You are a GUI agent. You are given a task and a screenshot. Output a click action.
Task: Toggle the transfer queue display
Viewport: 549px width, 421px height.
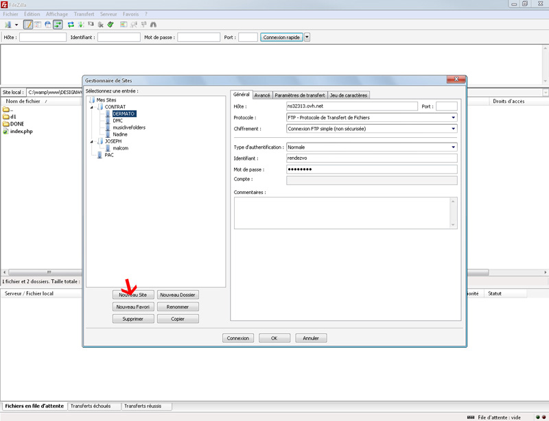click(58, 25)
